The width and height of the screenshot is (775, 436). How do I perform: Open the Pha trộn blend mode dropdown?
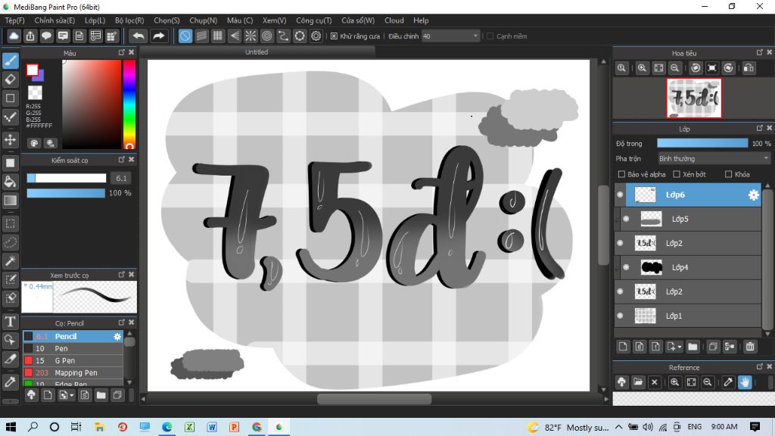click(714, 159)
